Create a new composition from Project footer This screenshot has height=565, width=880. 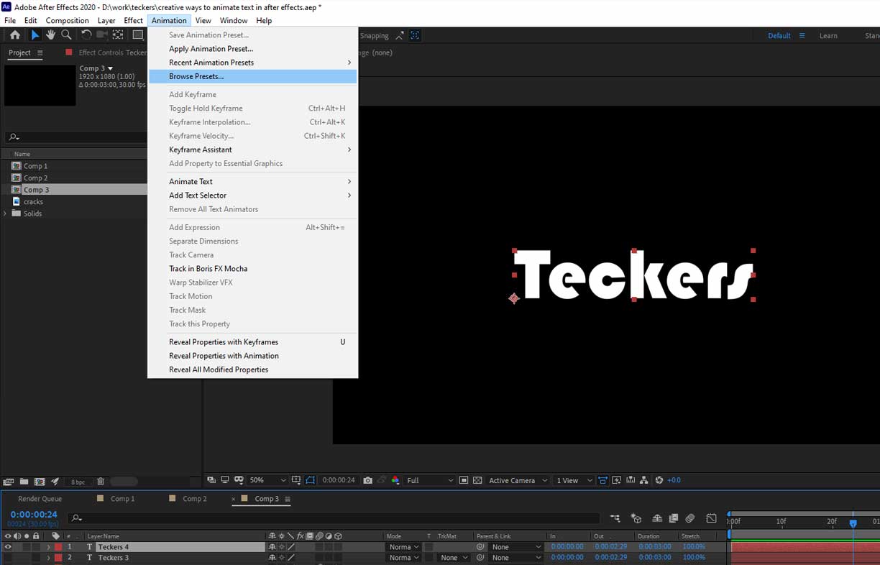coord(40,482)
